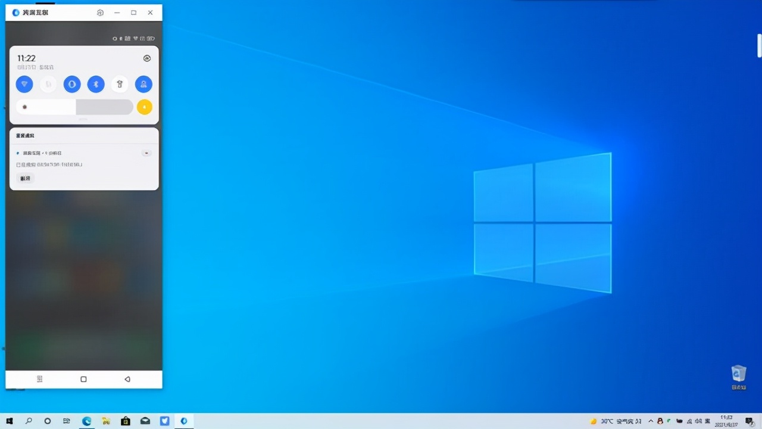Open the phone recent apps menu button
This screenshot has height=429, width=762.
click(40, 379)
